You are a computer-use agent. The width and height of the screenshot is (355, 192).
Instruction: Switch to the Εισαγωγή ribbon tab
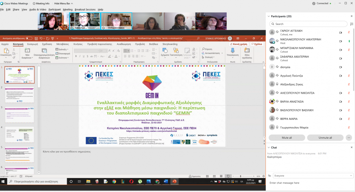click(x=32, y=44)
